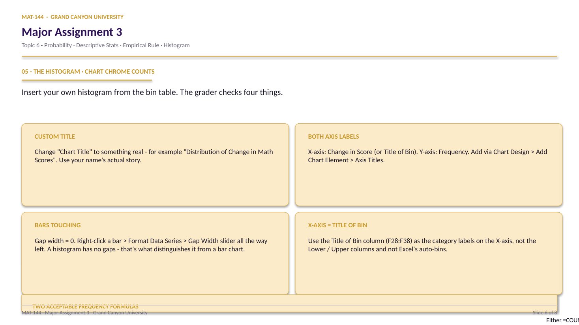Click the 'CUSTOM TITLE' card heading
Viewport: 579px width, 325px height.
(55, 137)
